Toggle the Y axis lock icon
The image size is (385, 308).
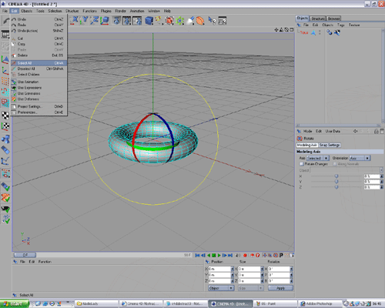click(x=85, y=20)
